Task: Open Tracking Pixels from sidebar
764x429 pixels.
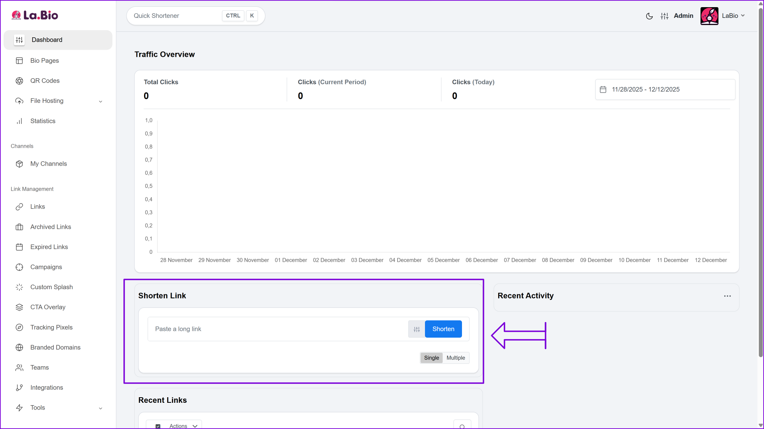Action: pyautogui.click(x=51, y=328)
